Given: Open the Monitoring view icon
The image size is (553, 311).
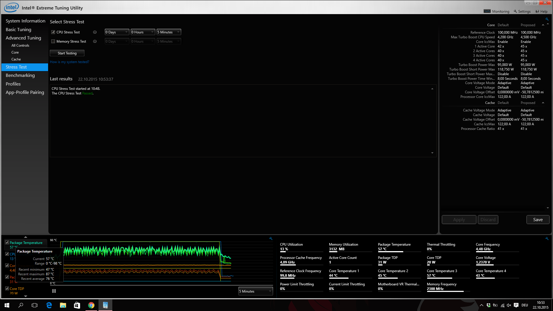Looking at the screenshot, I should 487,11.
